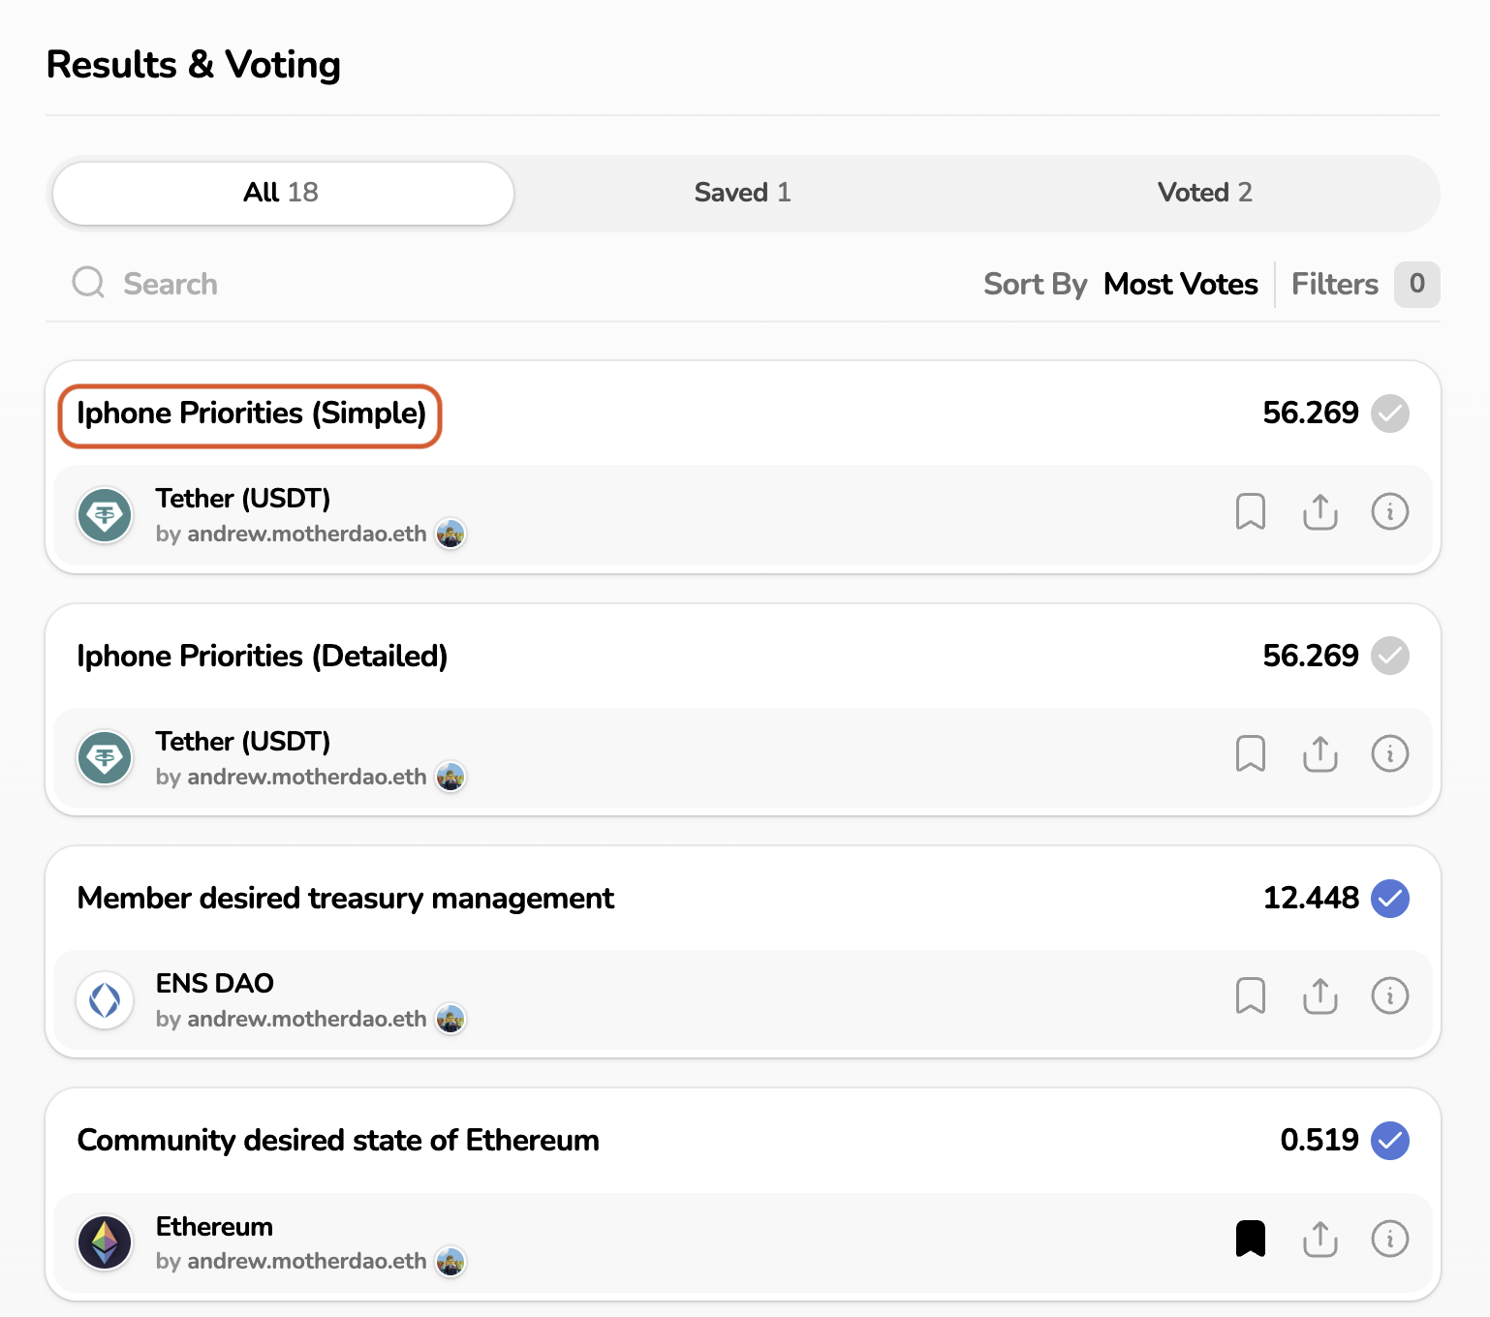Share the Iphone Priorities (Simple) result

click(x=1319, y=511)
